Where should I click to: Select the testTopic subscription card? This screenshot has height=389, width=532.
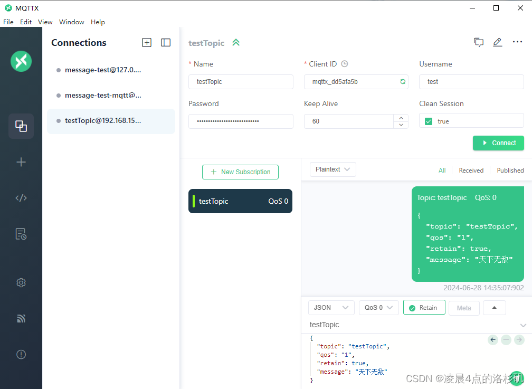pos(240,201)
